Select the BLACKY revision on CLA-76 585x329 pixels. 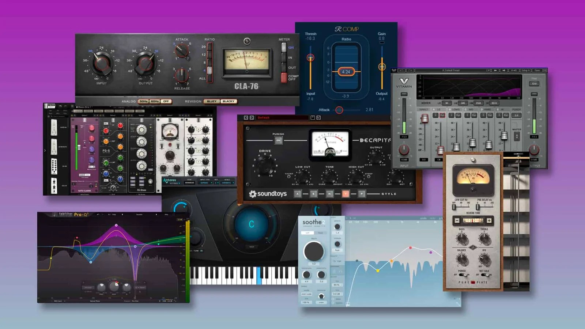point(228,101)
